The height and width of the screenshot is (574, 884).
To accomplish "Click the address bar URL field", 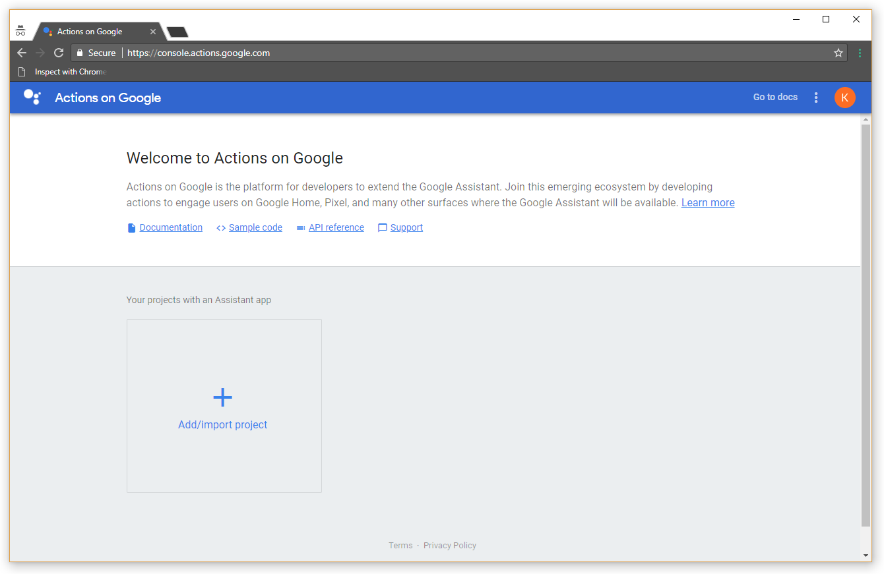I will [x=462, y=53].
